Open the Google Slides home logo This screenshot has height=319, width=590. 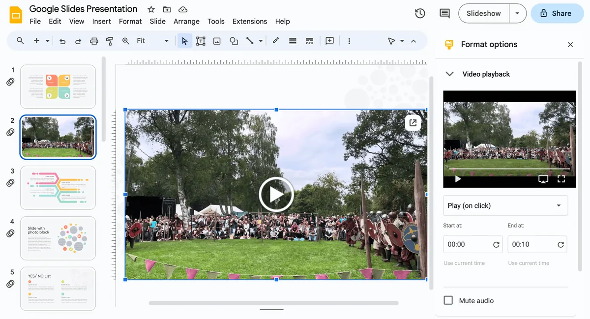tap(16, 15)
